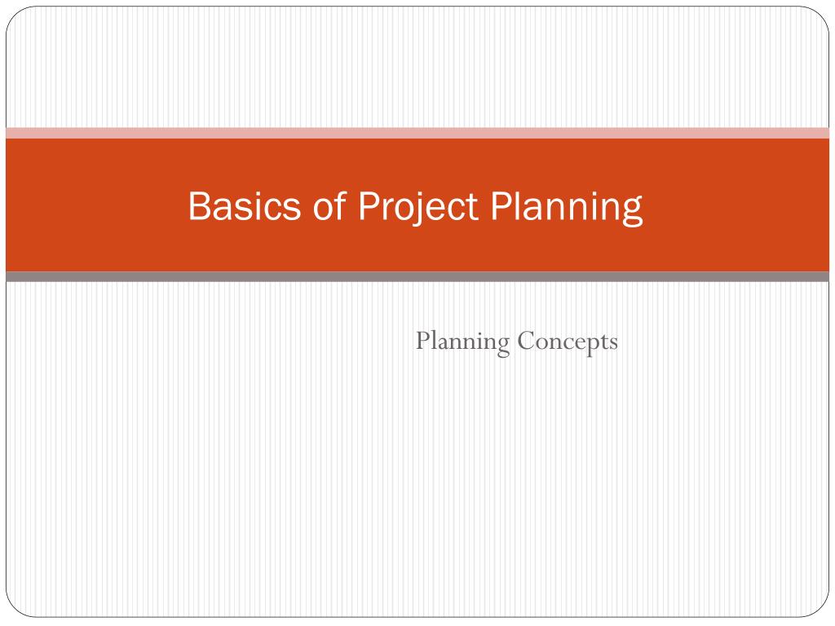This screenshot has width=835, height=626.
Task: Click the word Planning in the subtitle
Action: pyautogui.click(x=462, y=342)
